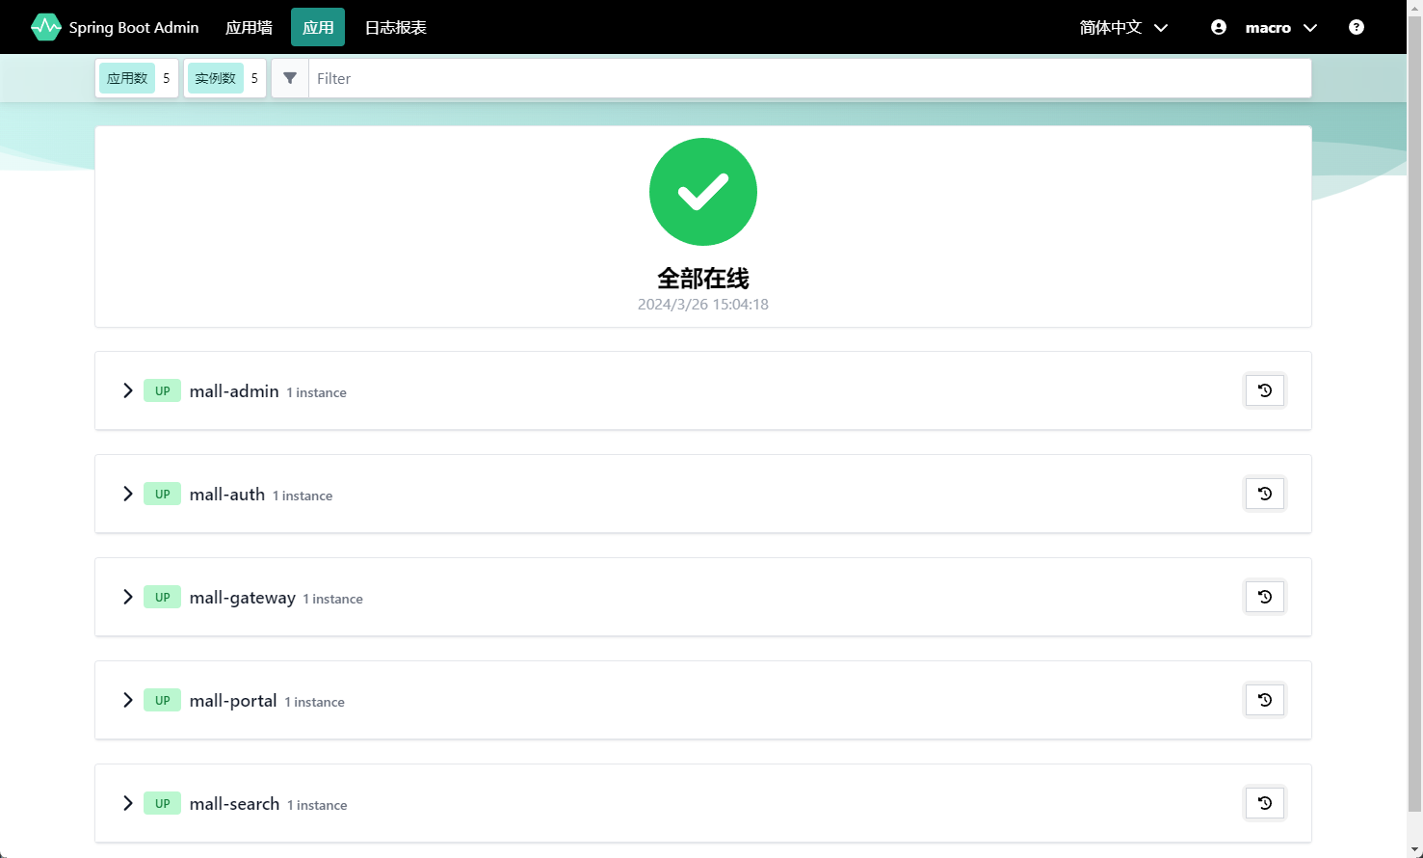Select the 应用 navigation tab

point(318,27)
